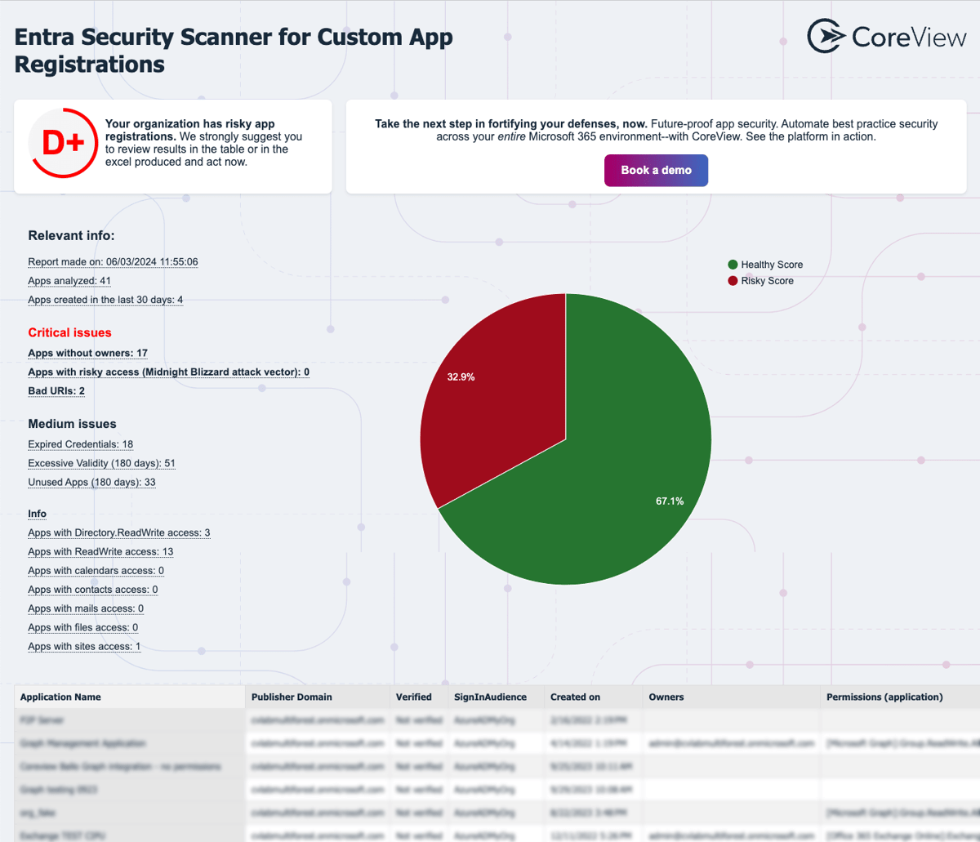Click the Book a demo button
980x842 pixels.
click(656, 170)
